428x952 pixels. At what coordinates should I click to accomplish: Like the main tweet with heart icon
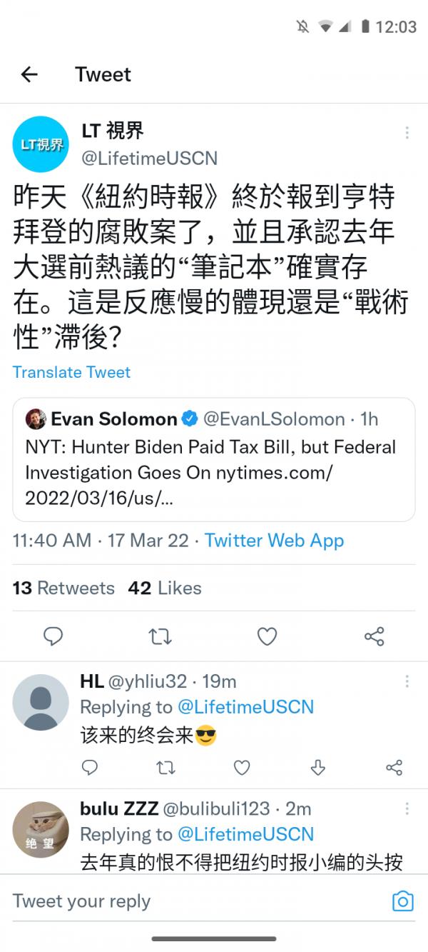pyautogui.click(x=267, y=636)
